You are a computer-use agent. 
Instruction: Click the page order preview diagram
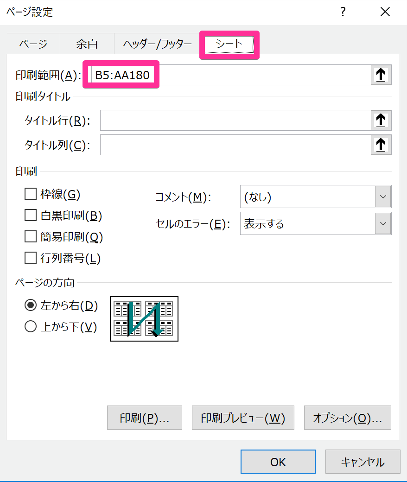[144, 319]
